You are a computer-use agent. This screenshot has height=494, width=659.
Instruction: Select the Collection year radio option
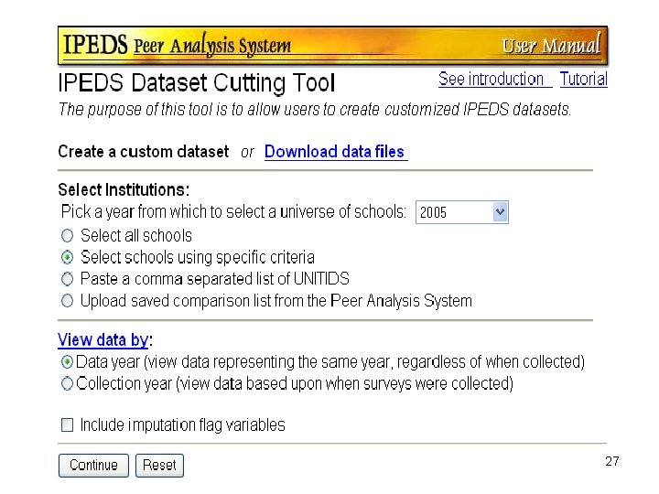pos(68,384)
